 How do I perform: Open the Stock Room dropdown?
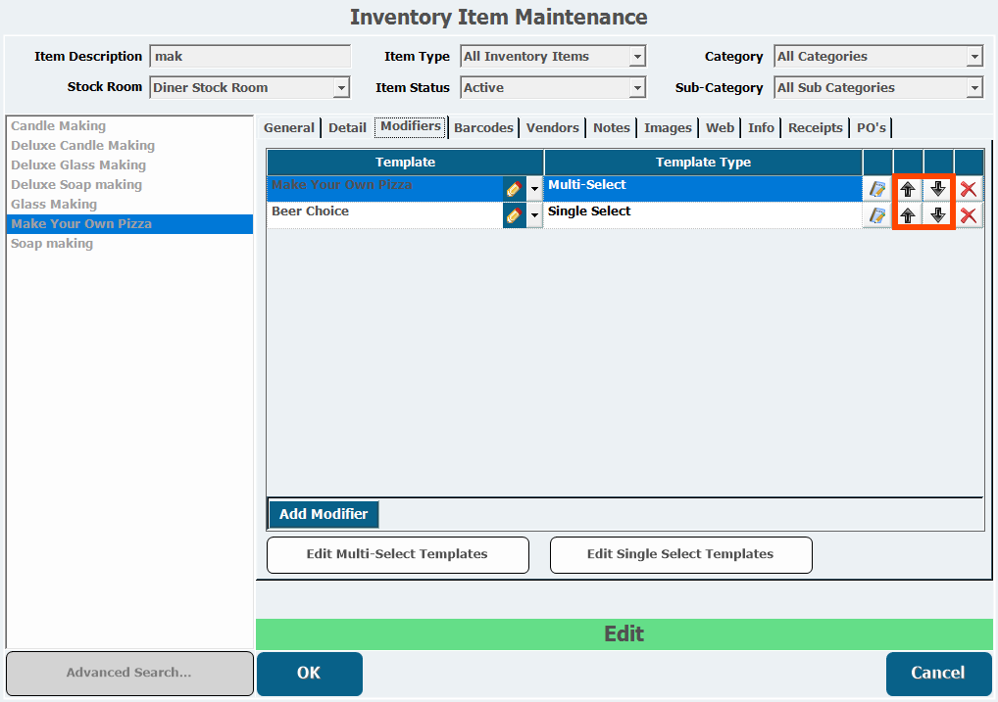(341, 88)
